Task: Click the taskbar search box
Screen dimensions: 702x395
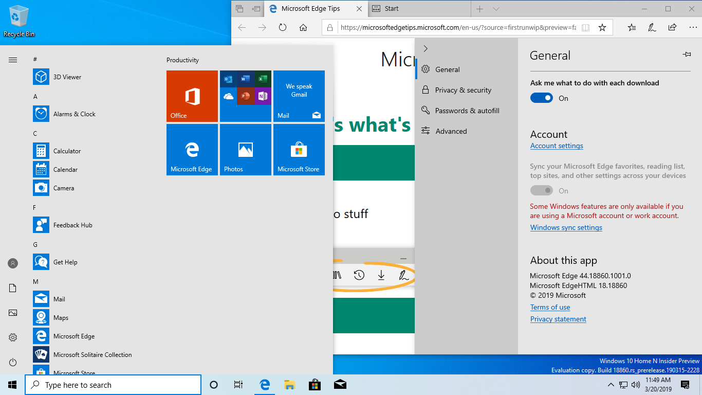Action: coord(113,385)
